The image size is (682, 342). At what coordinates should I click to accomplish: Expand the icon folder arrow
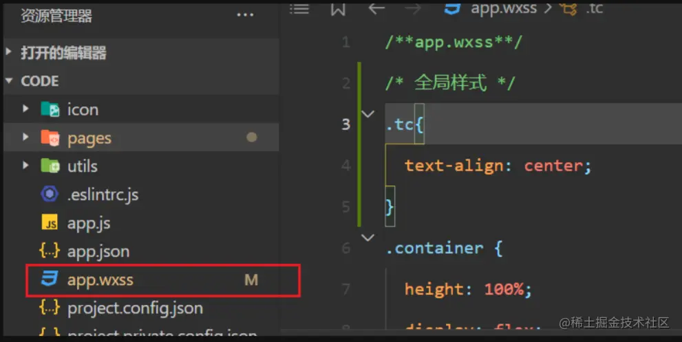point(25,109)
